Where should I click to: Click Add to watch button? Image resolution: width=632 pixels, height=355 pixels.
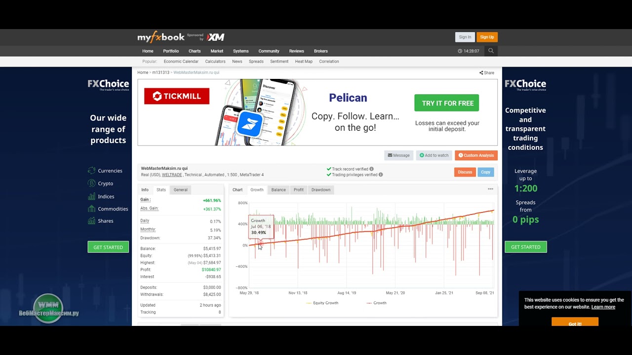point(434,155)
